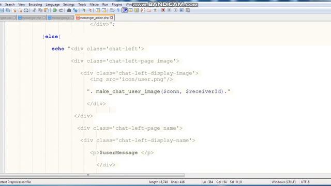The width and height of the screenshot is (331, 186).
Task: Open the Settings menu
Action: click(x=69, y=5)
